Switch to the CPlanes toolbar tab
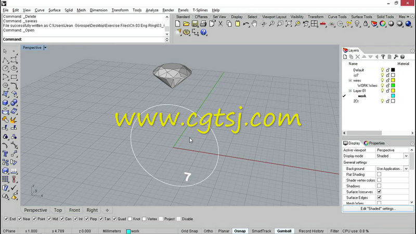 (x=201, y=17)
